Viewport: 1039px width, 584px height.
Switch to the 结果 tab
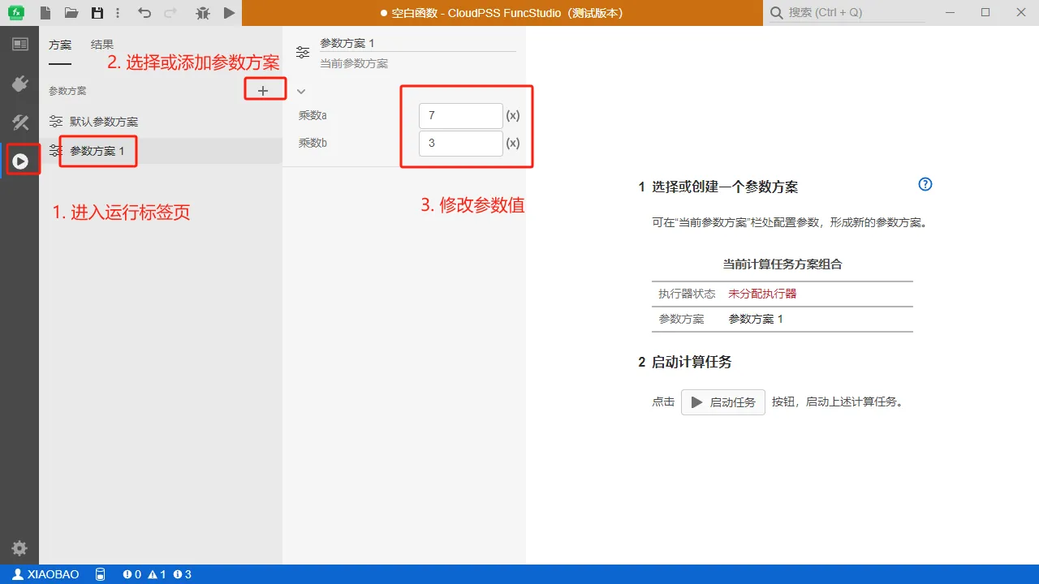click(102, 45)
